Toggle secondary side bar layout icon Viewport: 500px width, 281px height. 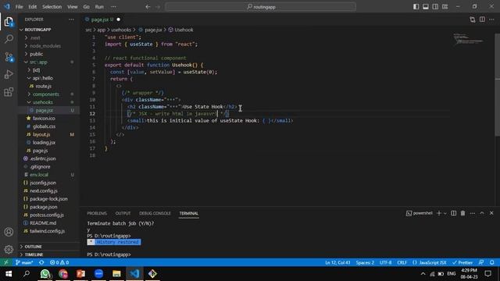click(x=435, y=7)
